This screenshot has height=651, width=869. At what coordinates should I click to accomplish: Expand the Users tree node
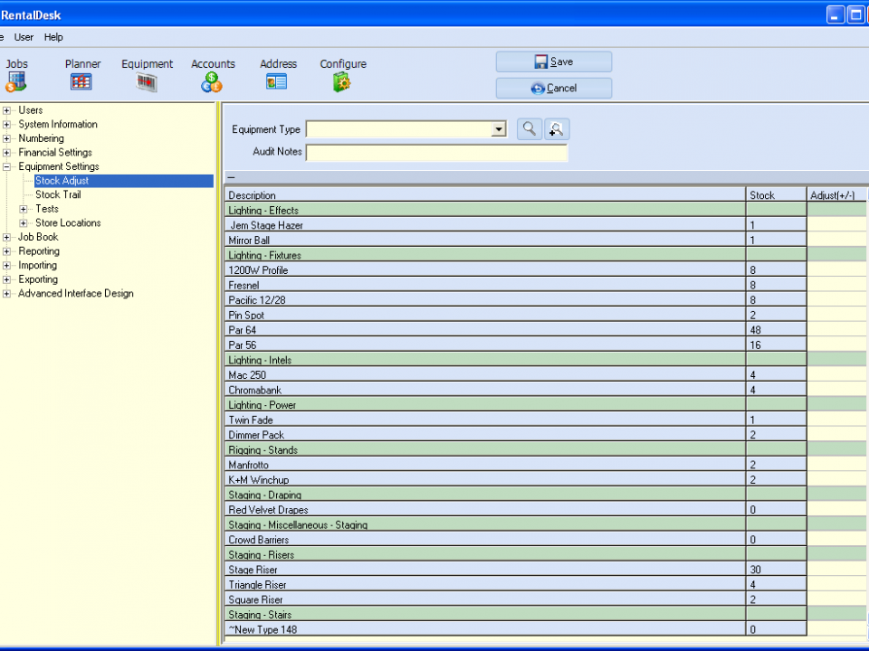click(7, 110)
